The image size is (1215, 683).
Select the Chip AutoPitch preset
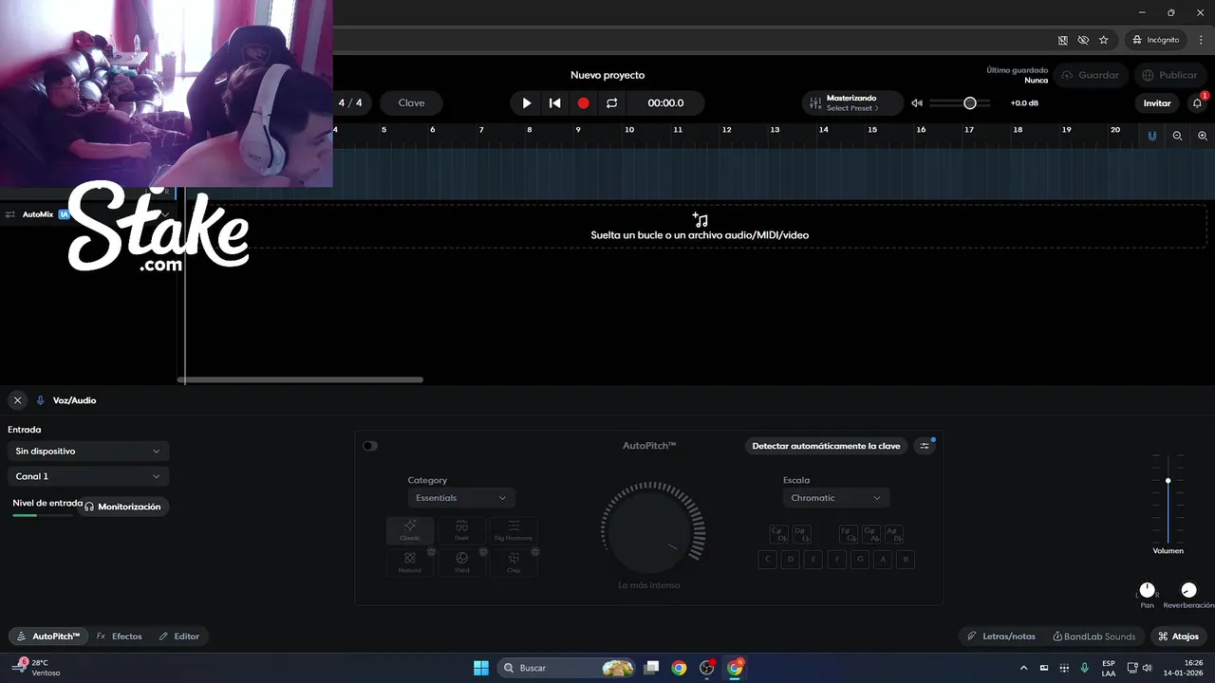pos(514,563)
